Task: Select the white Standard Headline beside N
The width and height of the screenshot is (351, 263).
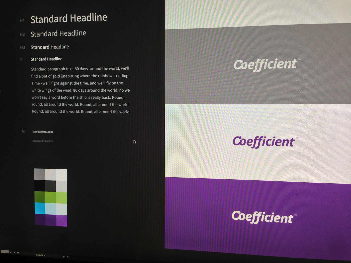Action: pos(43,131)
